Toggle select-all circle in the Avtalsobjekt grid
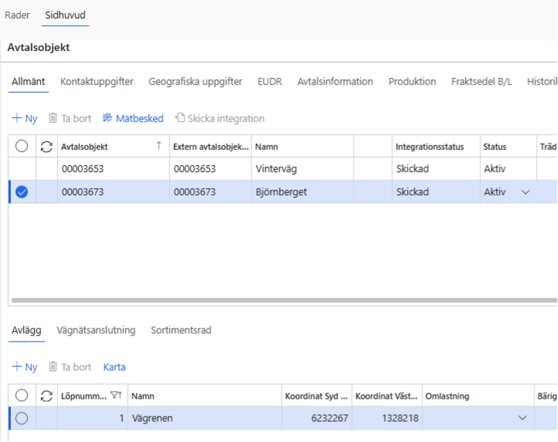 pyautogui.click(x=22, y=146)
